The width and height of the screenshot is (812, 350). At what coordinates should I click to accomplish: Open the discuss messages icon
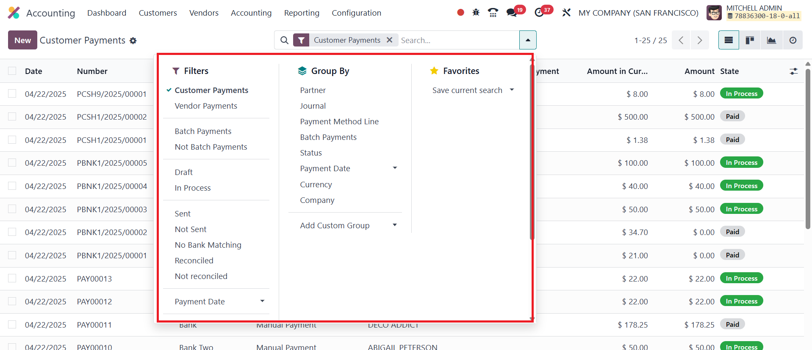[x=512, y=13]
